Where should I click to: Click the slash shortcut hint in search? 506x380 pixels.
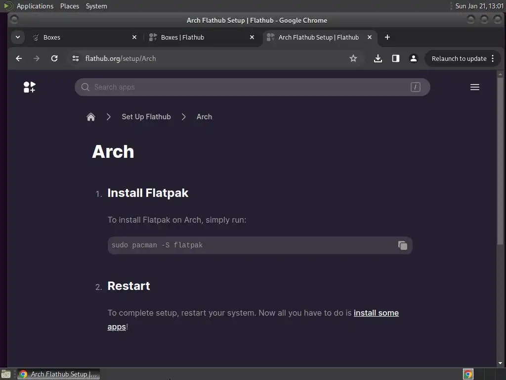(415, 87)
